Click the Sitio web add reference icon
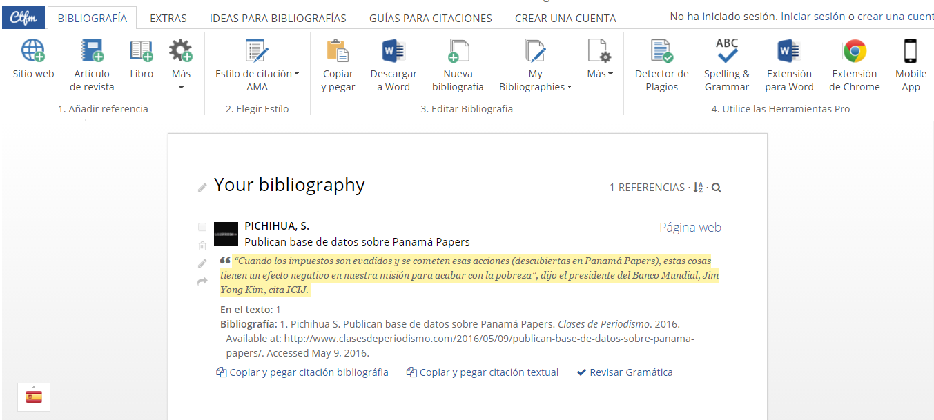Image resolution: width=934 pixels, height=420 pixels. tap(33, 52)
